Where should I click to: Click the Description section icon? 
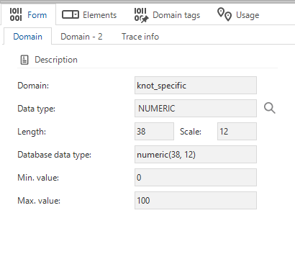24,60
